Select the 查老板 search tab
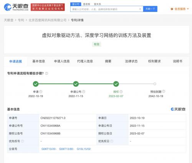 (86, 4)
